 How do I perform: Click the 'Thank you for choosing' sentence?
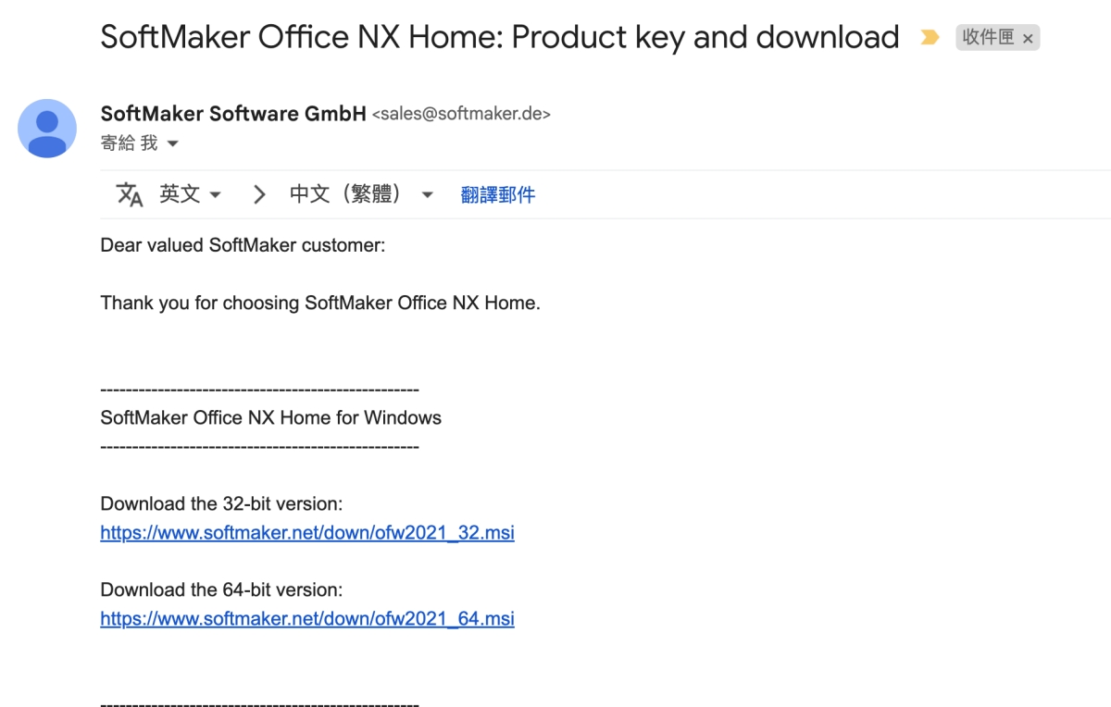point(320,303)
